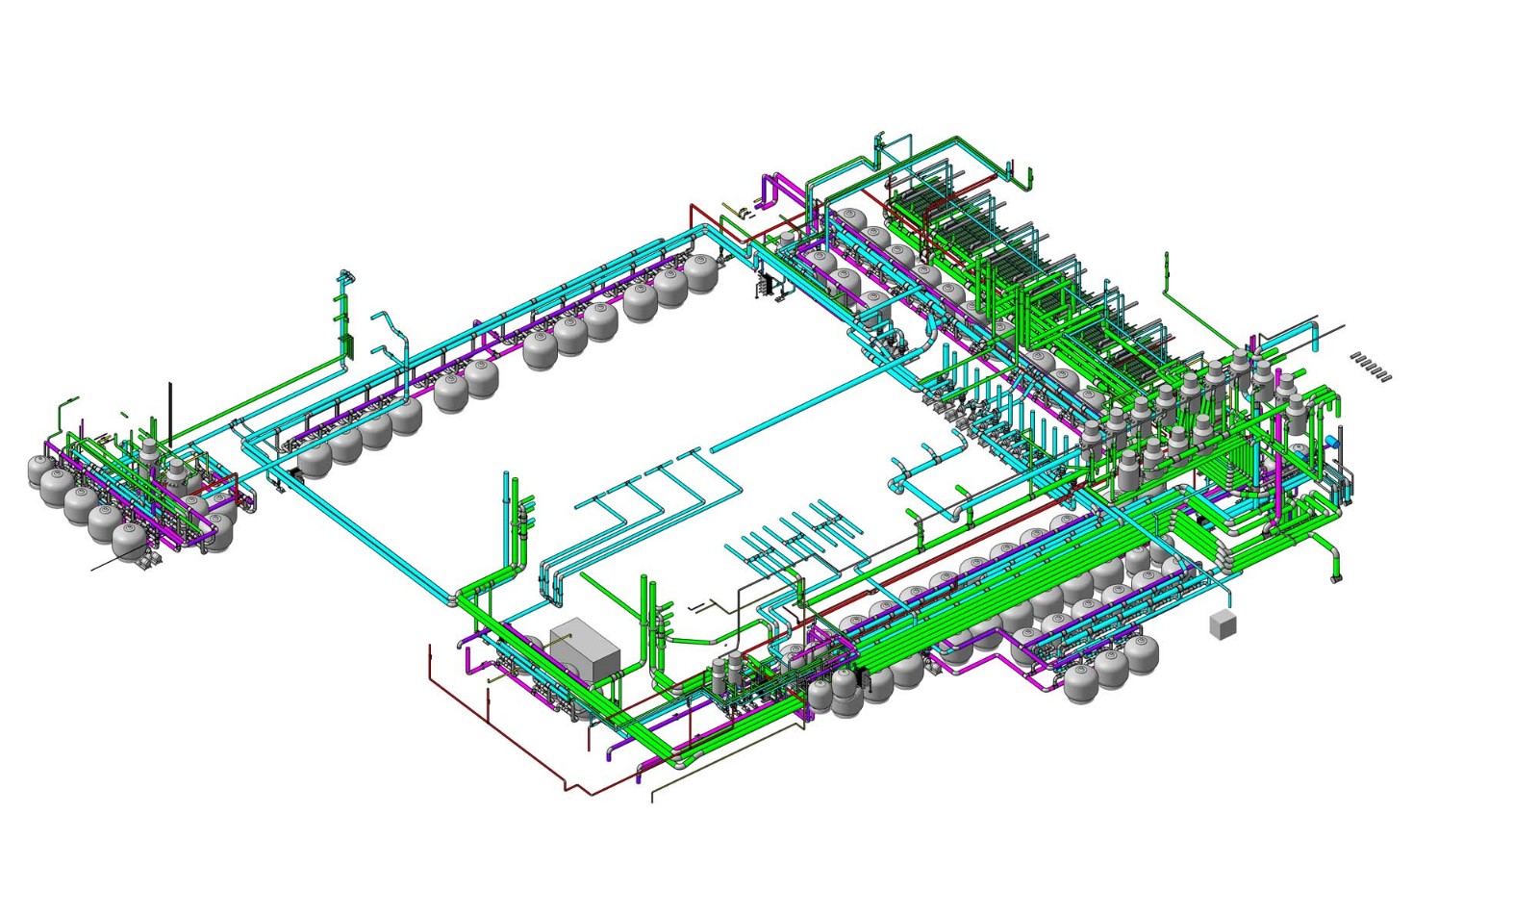The height and width of the screenshot is (916, 1539).
Task: Click the small gray cube at right
Action: 1222,623
